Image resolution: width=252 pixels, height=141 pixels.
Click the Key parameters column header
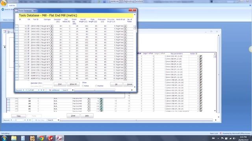click(x=177, y=54)
